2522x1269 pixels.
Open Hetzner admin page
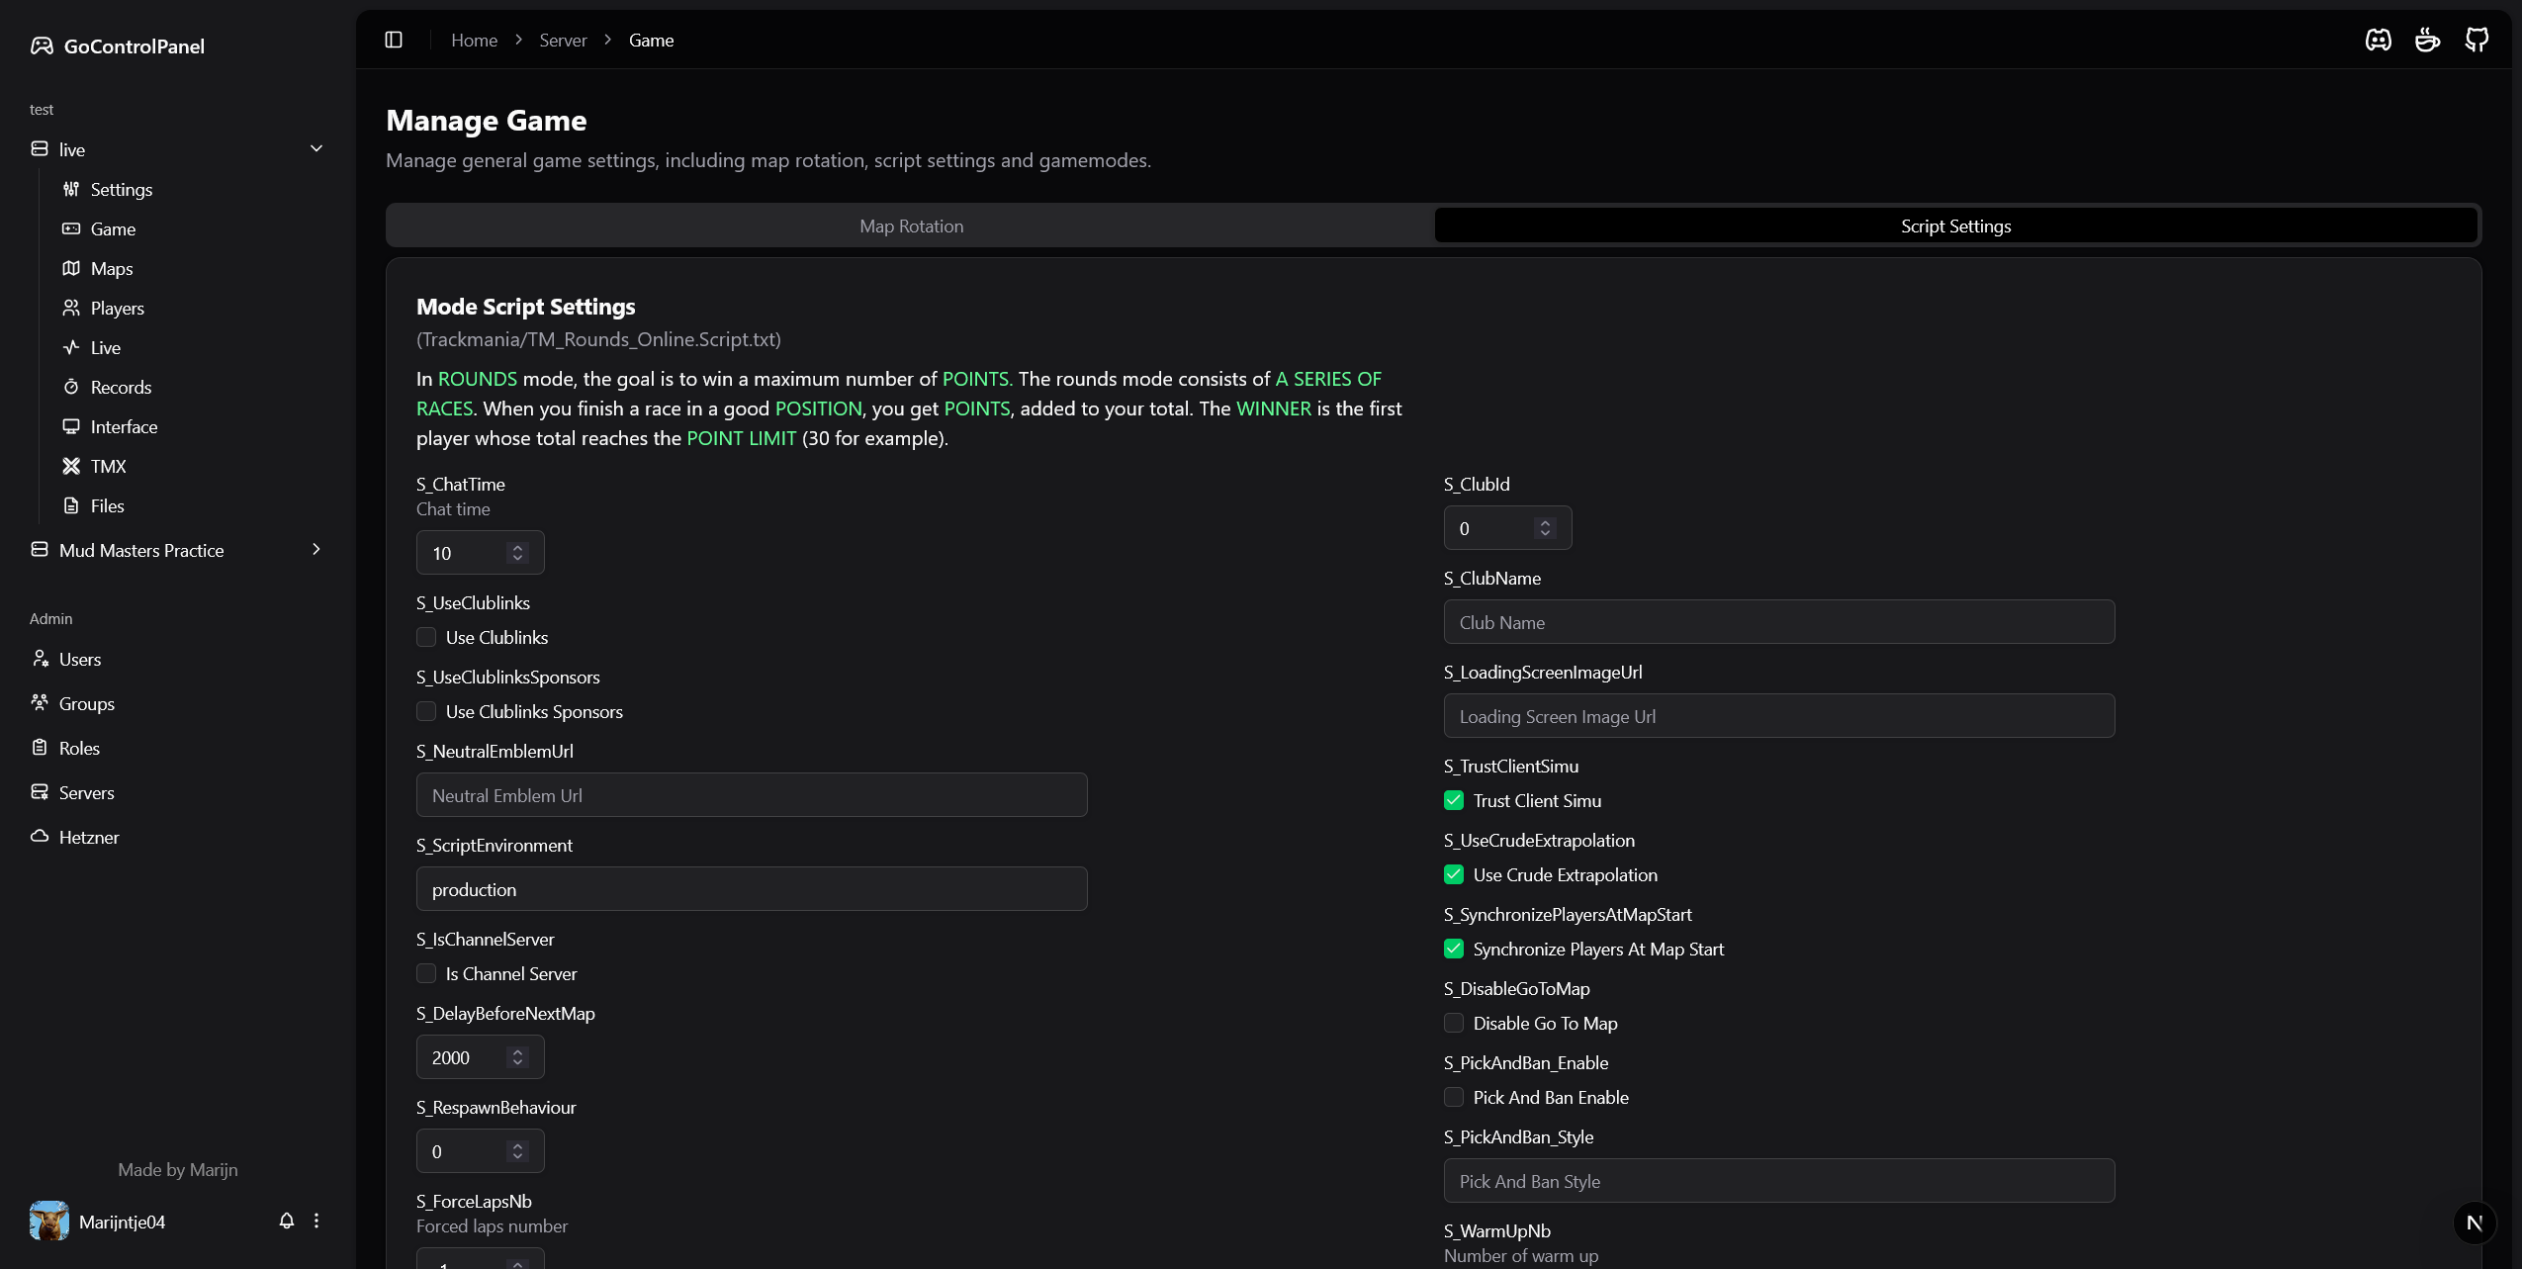pyautogui.click(x=88, y=837)
